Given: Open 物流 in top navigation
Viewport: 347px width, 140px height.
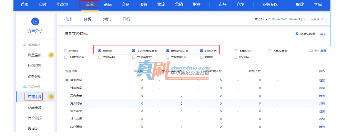Looking at the screenshot, I should pos(161,4).
